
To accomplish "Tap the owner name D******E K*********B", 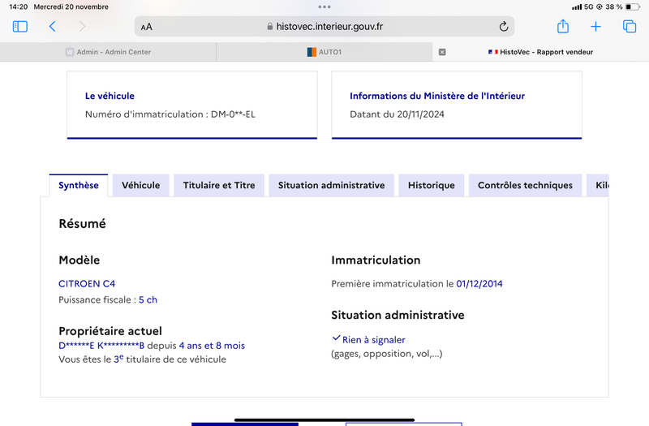I will pyautogui.click(x=101, y=346).
